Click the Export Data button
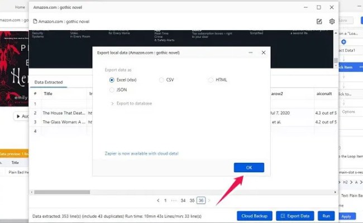 click(x=295, y=216)
